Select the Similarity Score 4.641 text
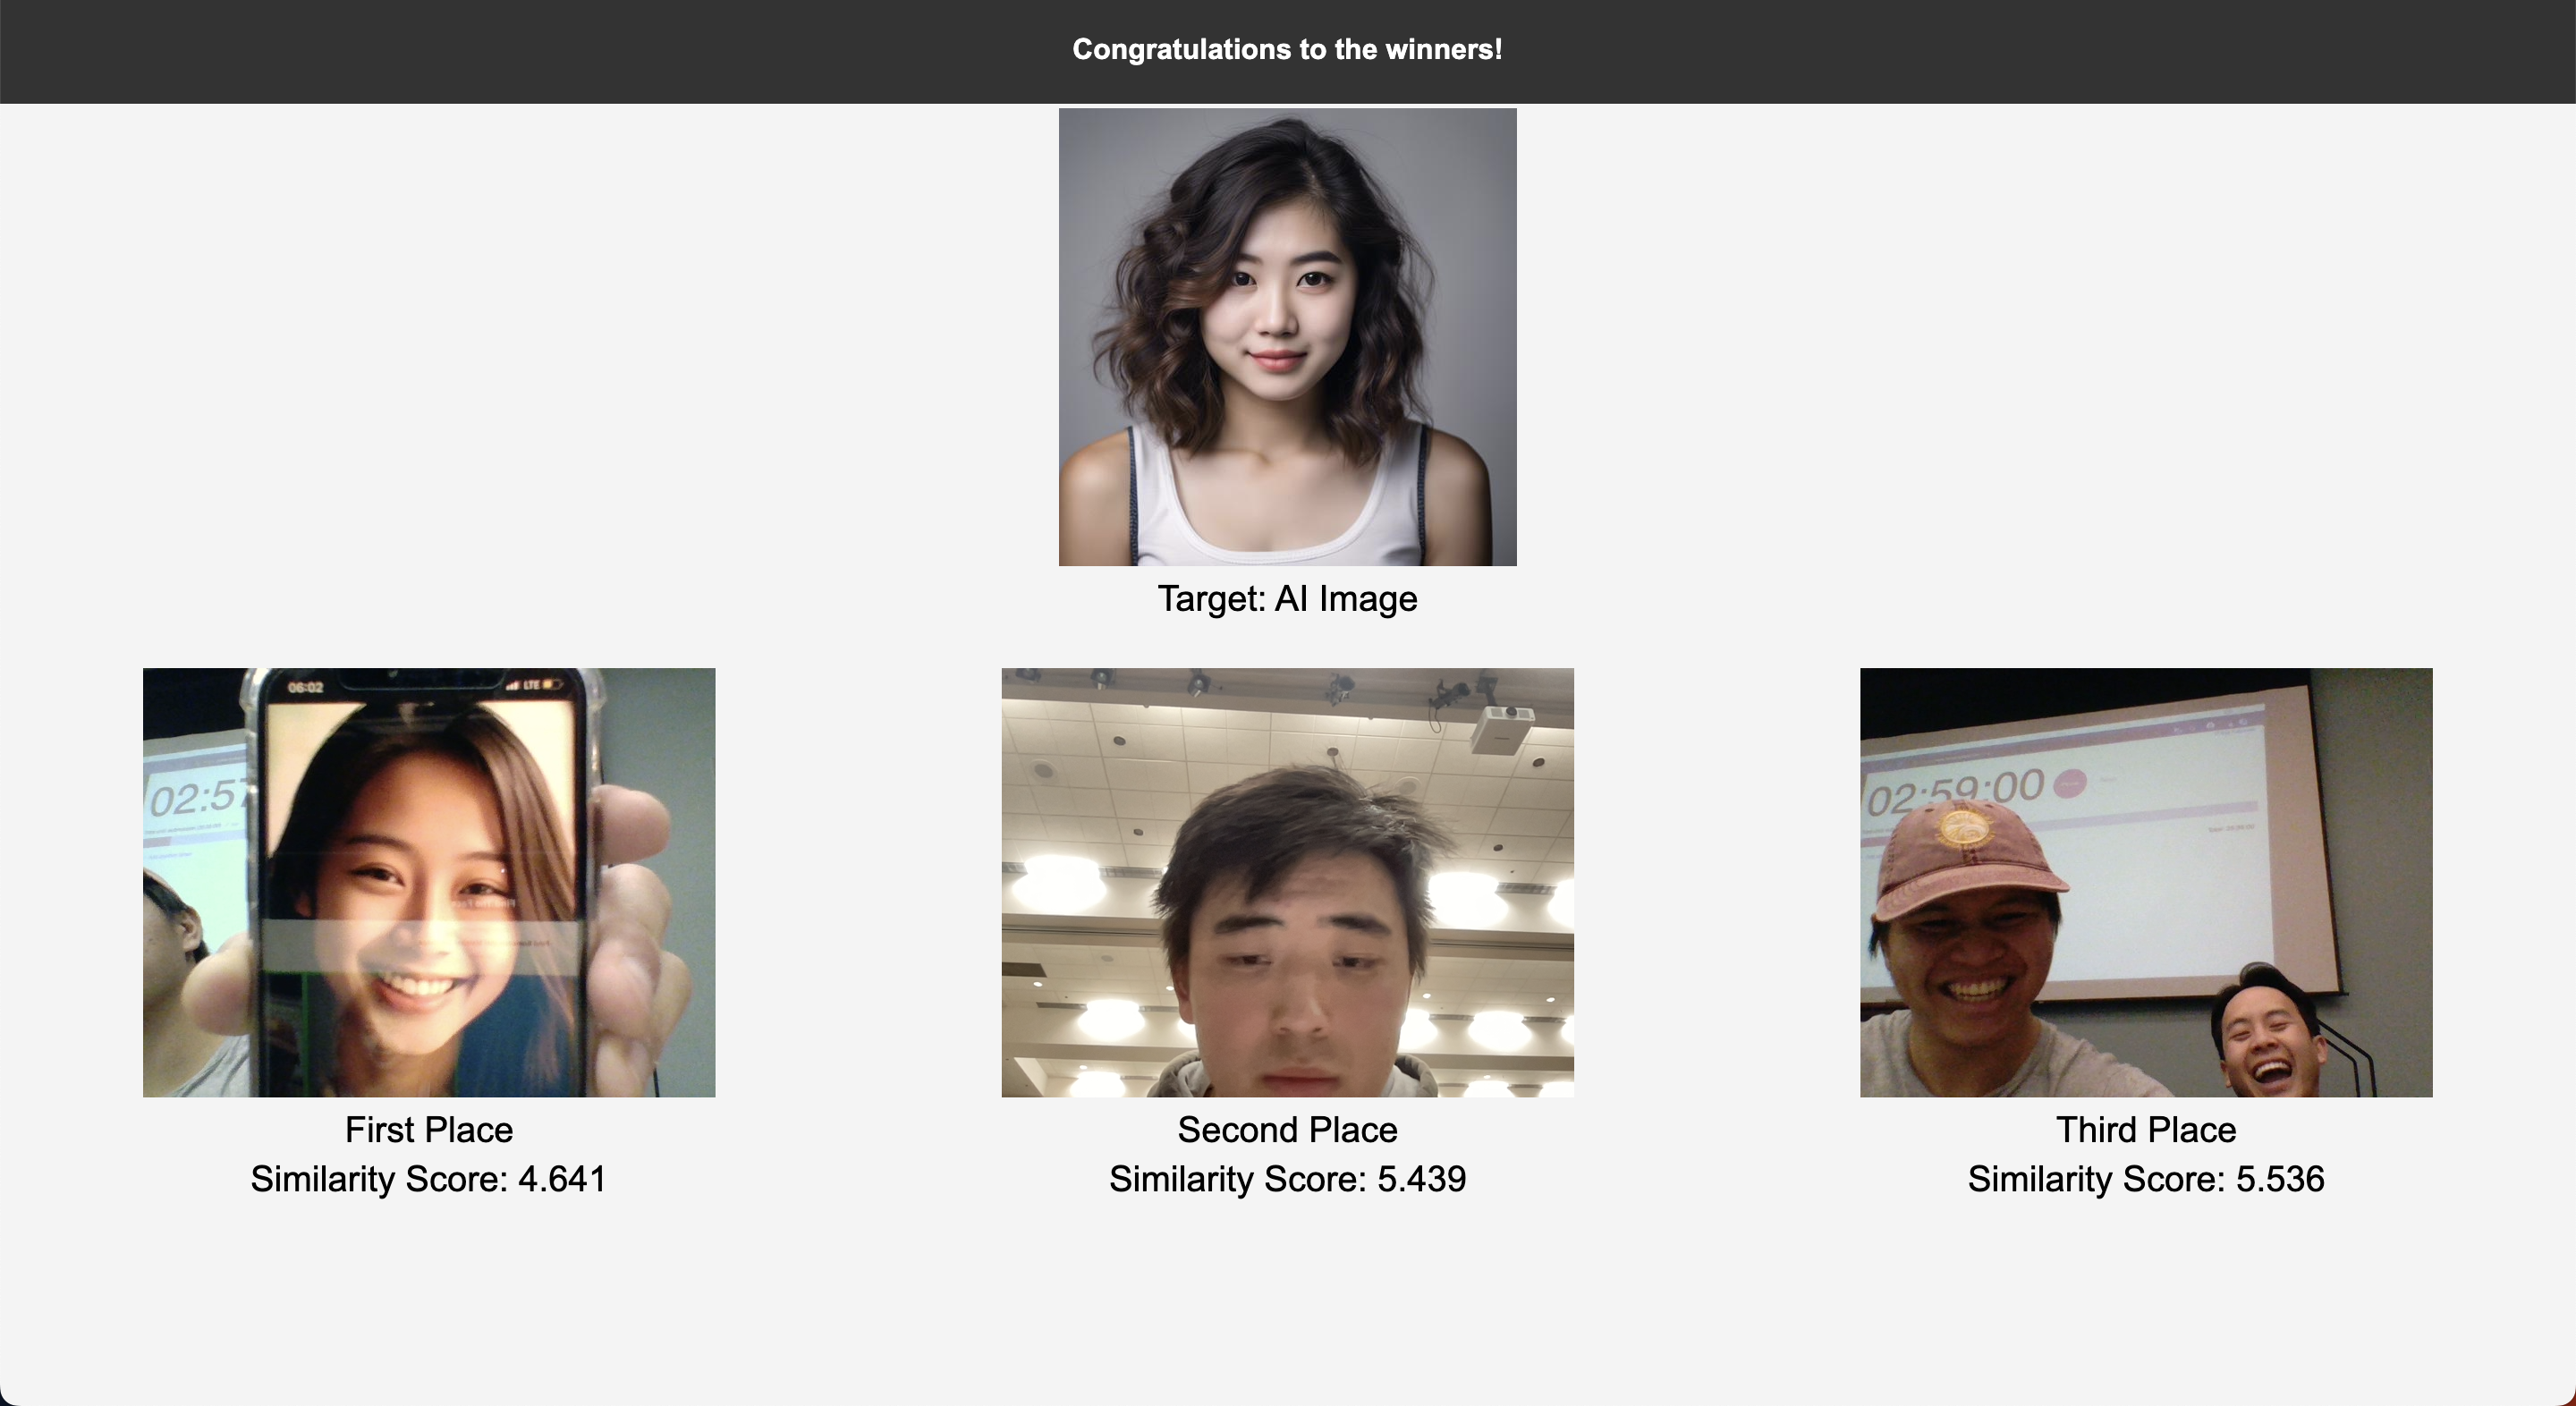Image resolution: width=2576 pixels, height=1406 pixels. pyautogui.click(x=429, y=1179)
